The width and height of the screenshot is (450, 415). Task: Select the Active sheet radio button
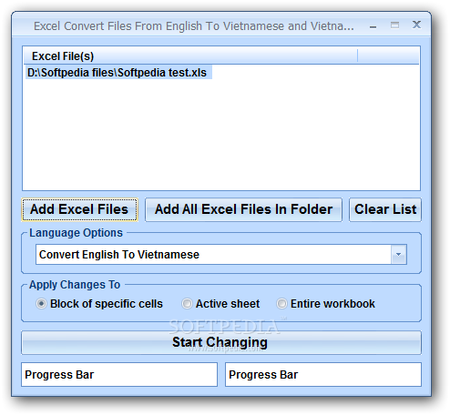[220, 304]
